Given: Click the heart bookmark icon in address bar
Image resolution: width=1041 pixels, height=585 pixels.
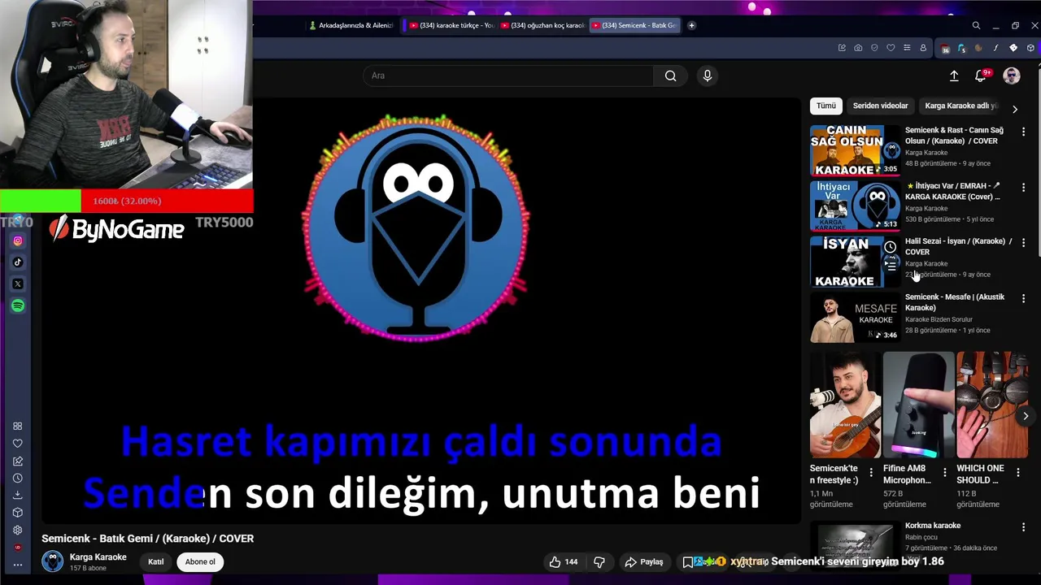Looking at the screenshot, I should (x=891, y=48).
